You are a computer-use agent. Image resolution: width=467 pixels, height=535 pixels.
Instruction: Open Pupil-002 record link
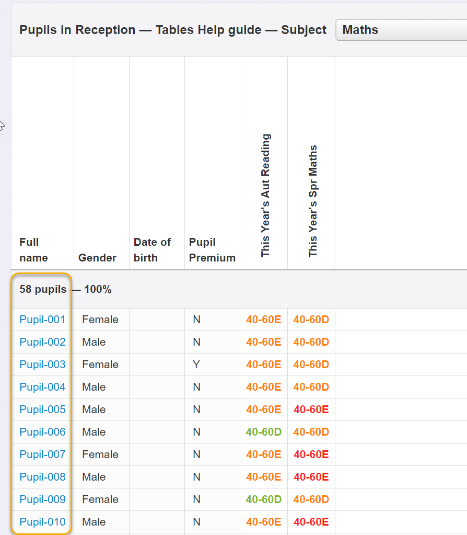[x=42, y=342]
